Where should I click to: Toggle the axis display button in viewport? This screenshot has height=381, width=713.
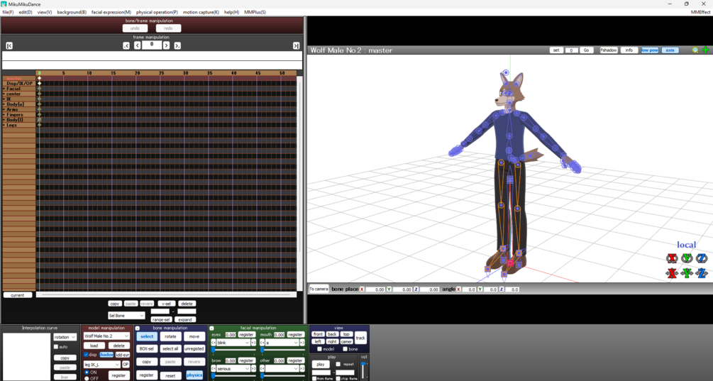point(670,50)
